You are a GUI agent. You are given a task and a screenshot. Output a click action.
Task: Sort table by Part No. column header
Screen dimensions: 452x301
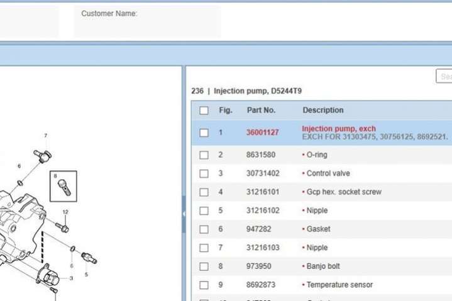coord(261,110)
